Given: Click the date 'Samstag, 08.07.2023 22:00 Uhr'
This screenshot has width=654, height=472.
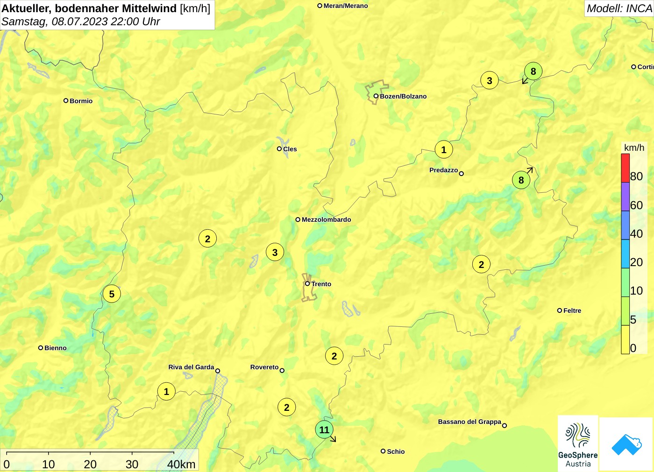Looking at the screenshot, I should click(x=81, y=21).
